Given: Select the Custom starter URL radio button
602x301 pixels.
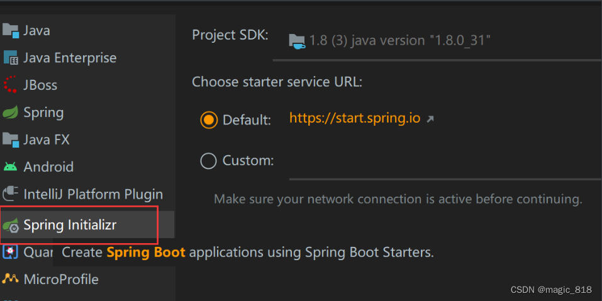Looking at the screenshot, I should click(208, 161).
